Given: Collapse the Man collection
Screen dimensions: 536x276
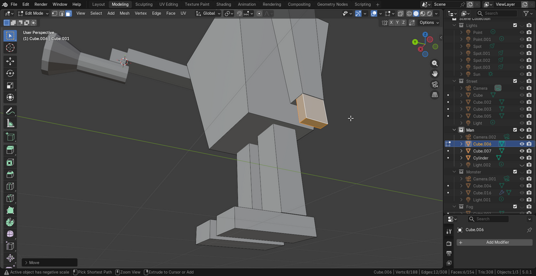Looking at the screenshot, I should 454,130.
